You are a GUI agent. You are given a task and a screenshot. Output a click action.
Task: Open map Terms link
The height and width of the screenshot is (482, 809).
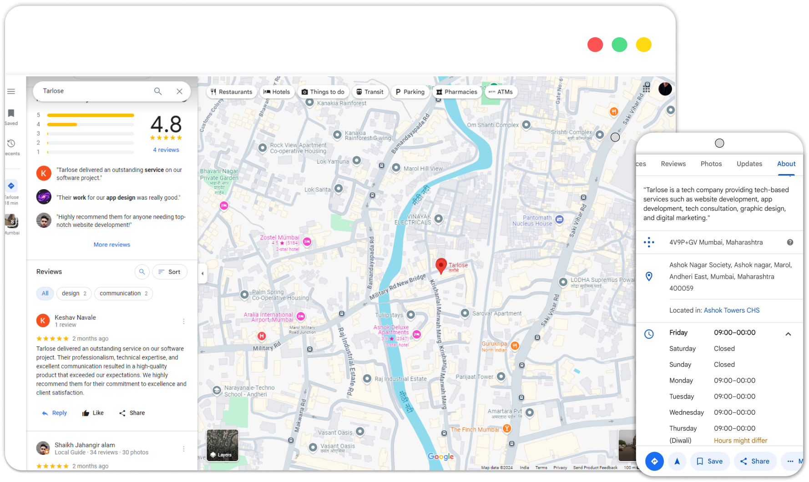(541, 467)
